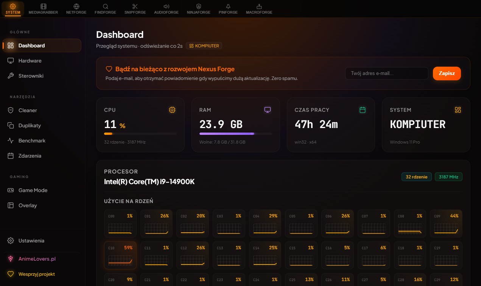The height and width of the screenshot is (286, 481).
Task: Click Intel(R) Core(TM) i9-14900K text
Action: pos(149,182)
